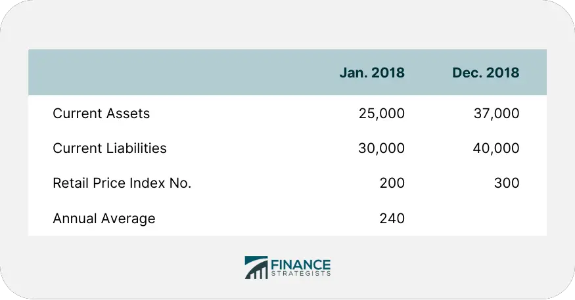Select the 30,000 current liabilities value

click(381, 148)
